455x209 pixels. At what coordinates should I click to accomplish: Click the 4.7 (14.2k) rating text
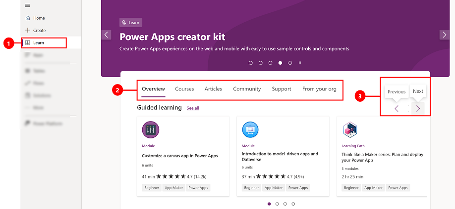(197, 176)
